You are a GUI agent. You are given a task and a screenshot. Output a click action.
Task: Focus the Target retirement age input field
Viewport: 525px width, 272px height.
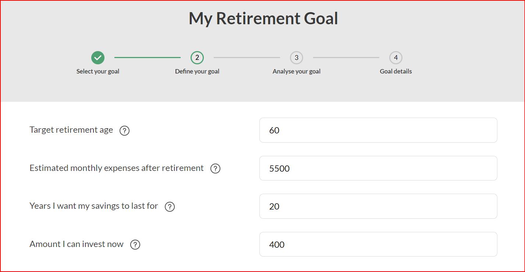[378, 130]
